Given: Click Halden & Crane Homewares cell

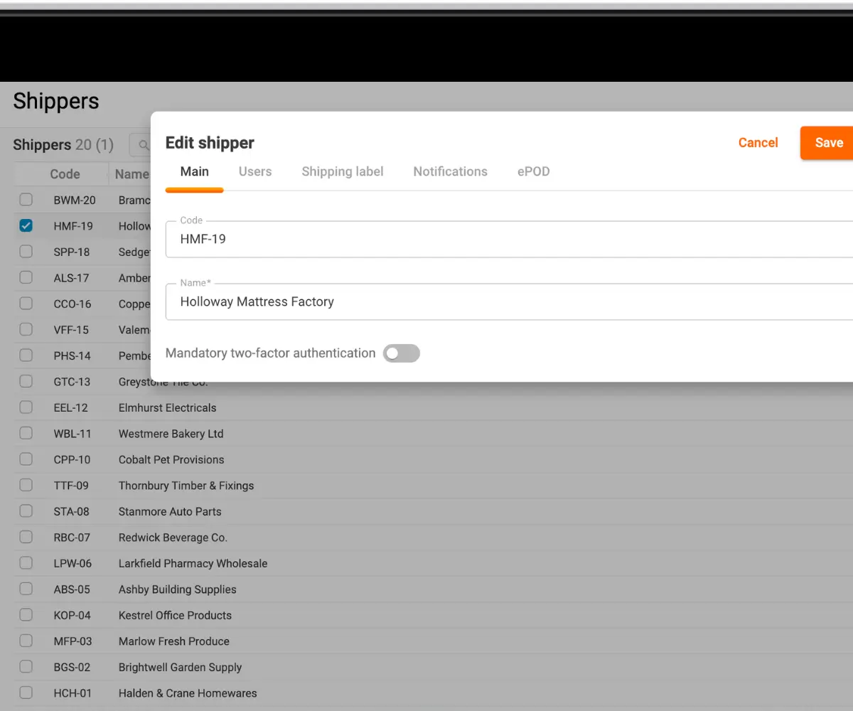Looking at the screenshot, I should click(x=188, y=693).
